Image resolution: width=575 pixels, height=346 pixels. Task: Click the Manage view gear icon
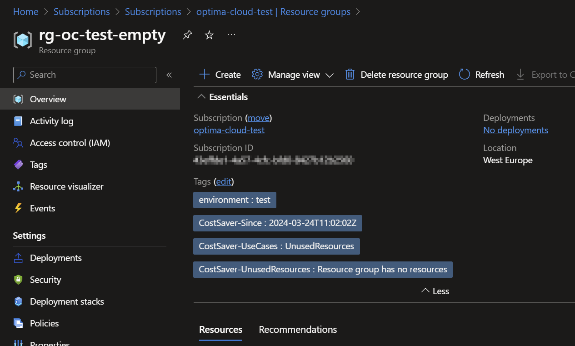click(257, 75)
